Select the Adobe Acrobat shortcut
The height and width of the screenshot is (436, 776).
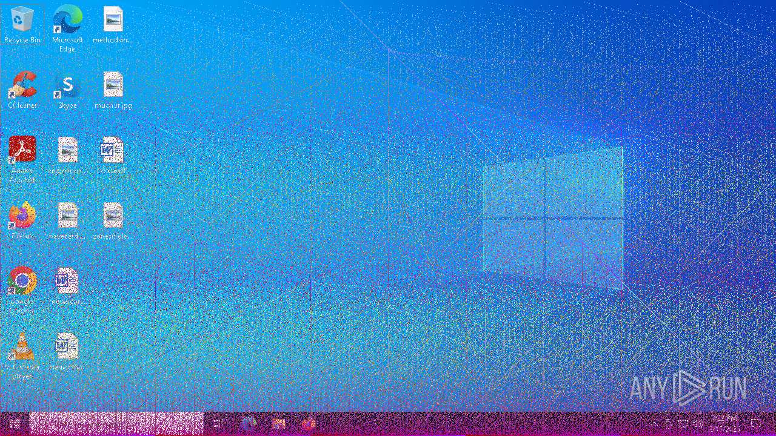[x=22, y=159]
